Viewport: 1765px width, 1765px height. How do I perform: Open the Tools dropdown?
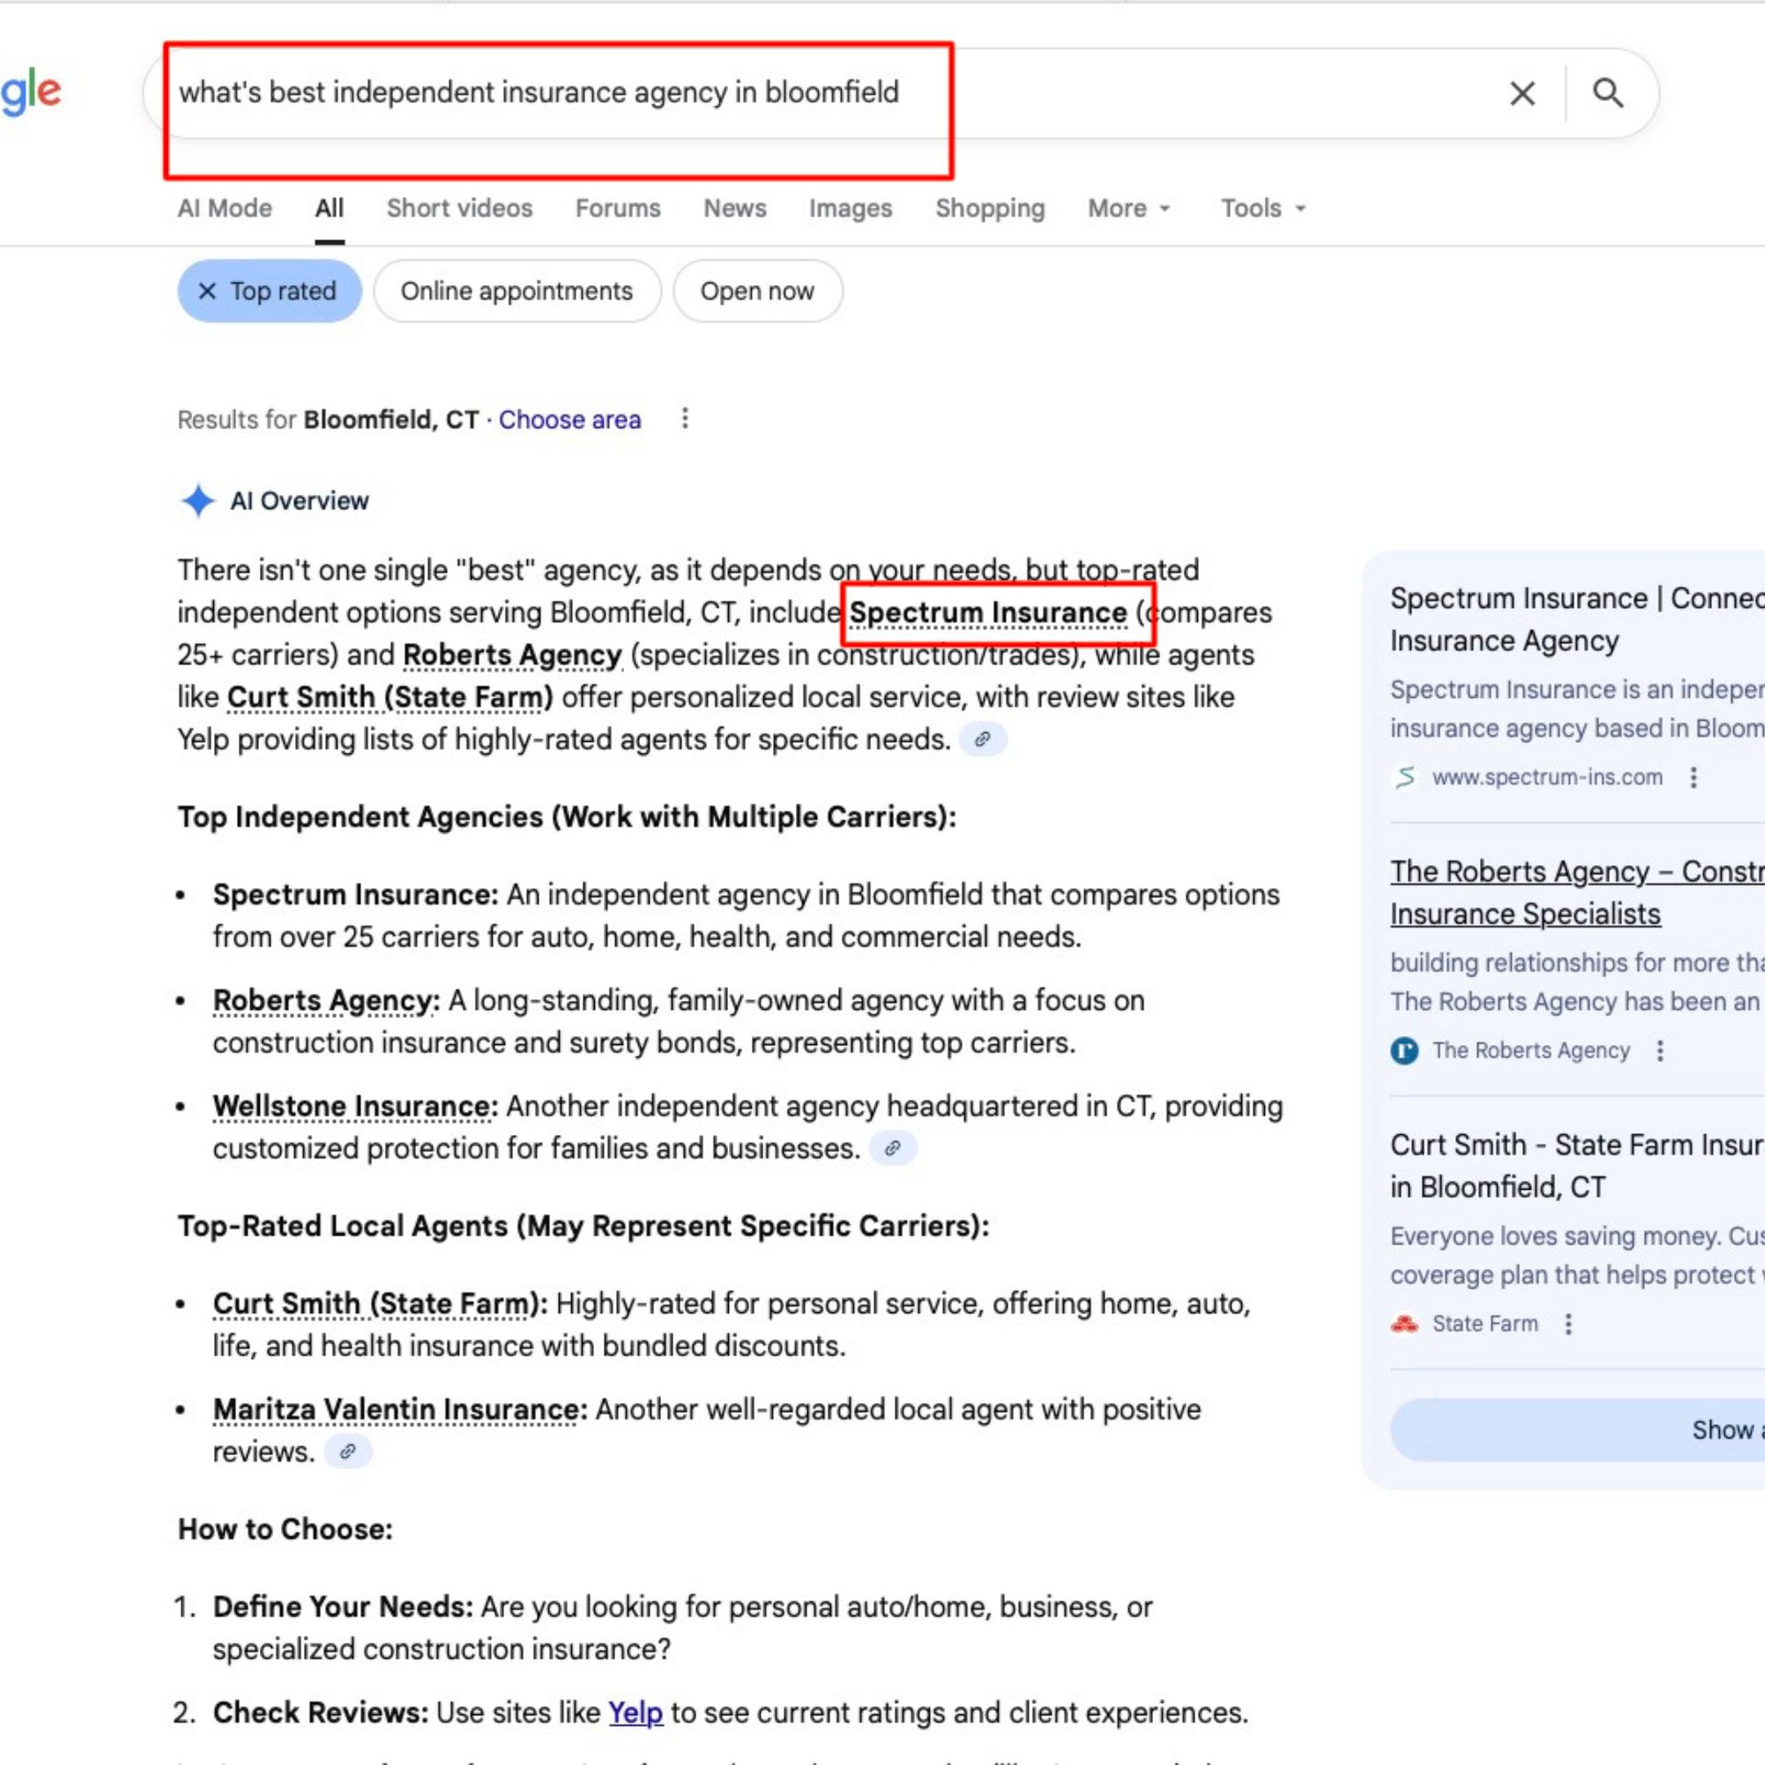click(x=1261, y=209)
